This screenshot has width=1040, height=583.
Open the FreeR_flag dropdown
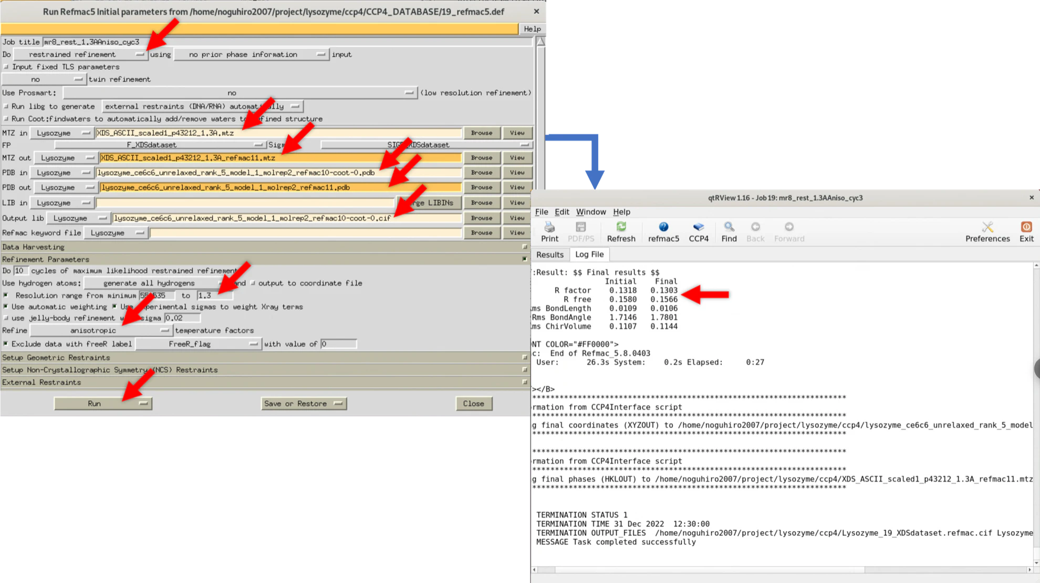click(197, 344)
